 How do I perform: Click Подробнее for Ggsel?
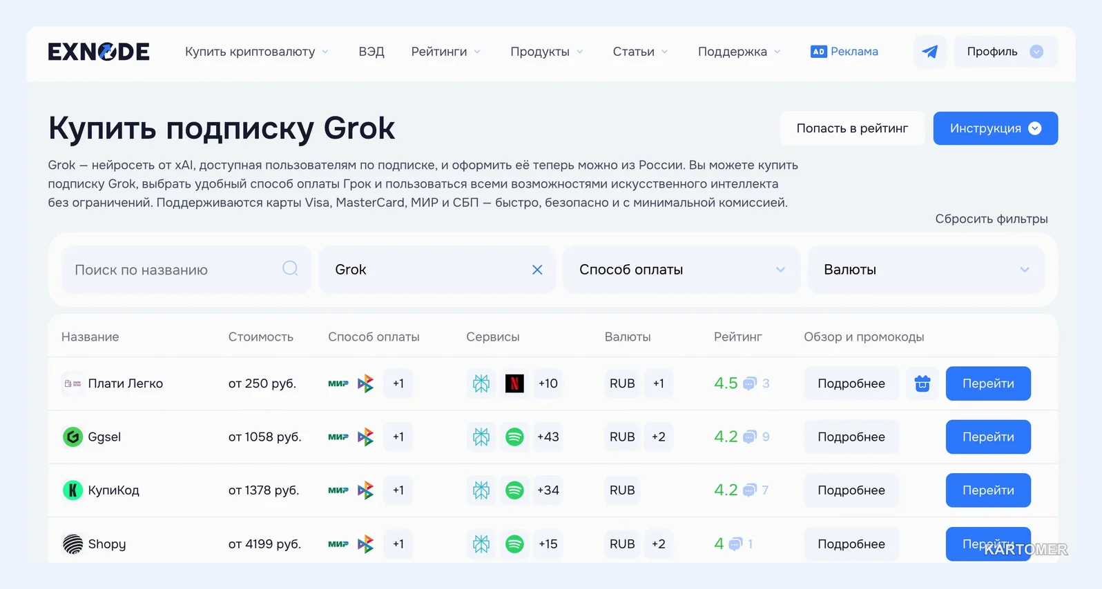click(851, 437)
